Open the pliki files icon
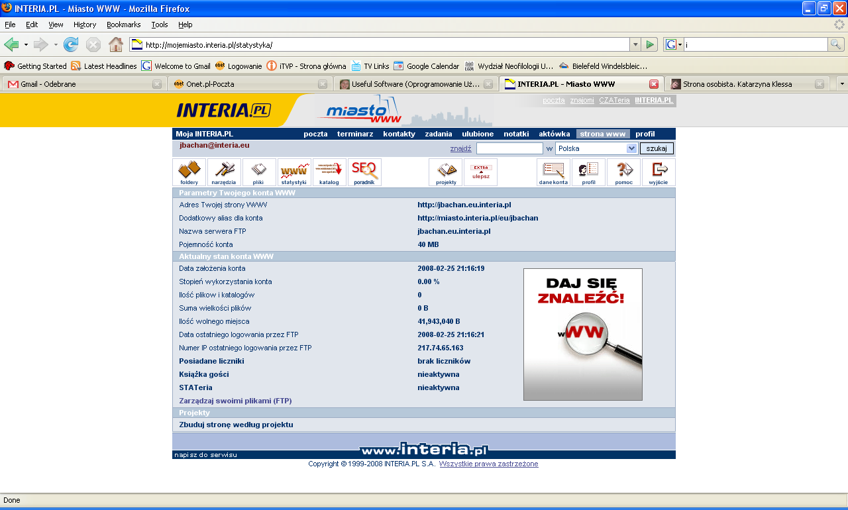 click(x=259, y=172)
